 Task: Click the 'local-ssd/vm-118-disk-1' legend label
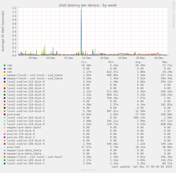[x=26, y=105]
